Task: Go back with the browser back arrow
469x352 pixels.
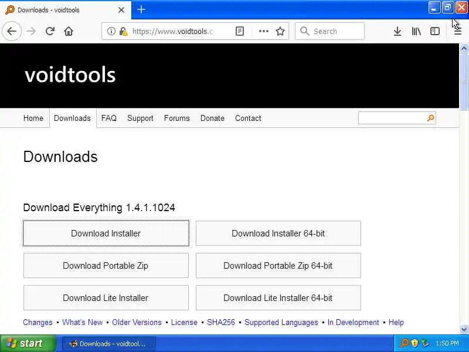Action: pos(12,31)
